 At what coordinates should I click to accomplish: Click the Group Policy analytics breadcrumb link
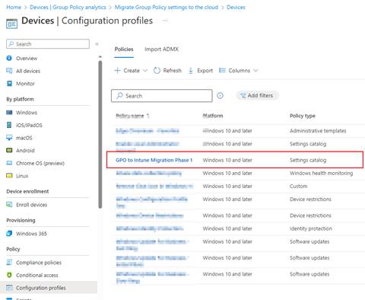68,8
